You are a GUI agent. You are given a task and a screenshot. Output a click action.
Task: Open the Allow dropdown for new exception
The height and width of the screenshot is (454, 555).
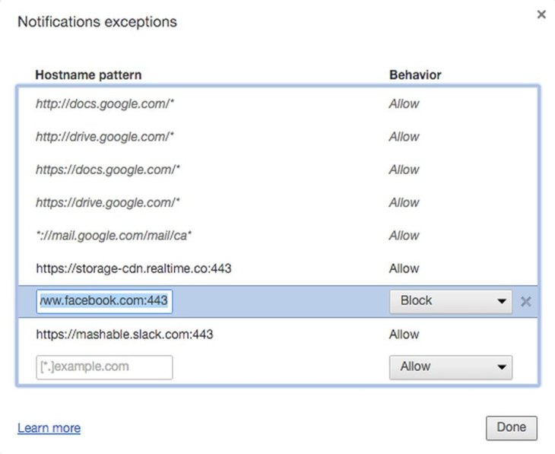click(450, 367)
